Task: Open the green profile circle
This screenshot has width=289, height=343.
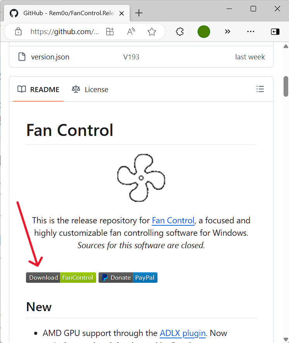Action: pos(204,32)
